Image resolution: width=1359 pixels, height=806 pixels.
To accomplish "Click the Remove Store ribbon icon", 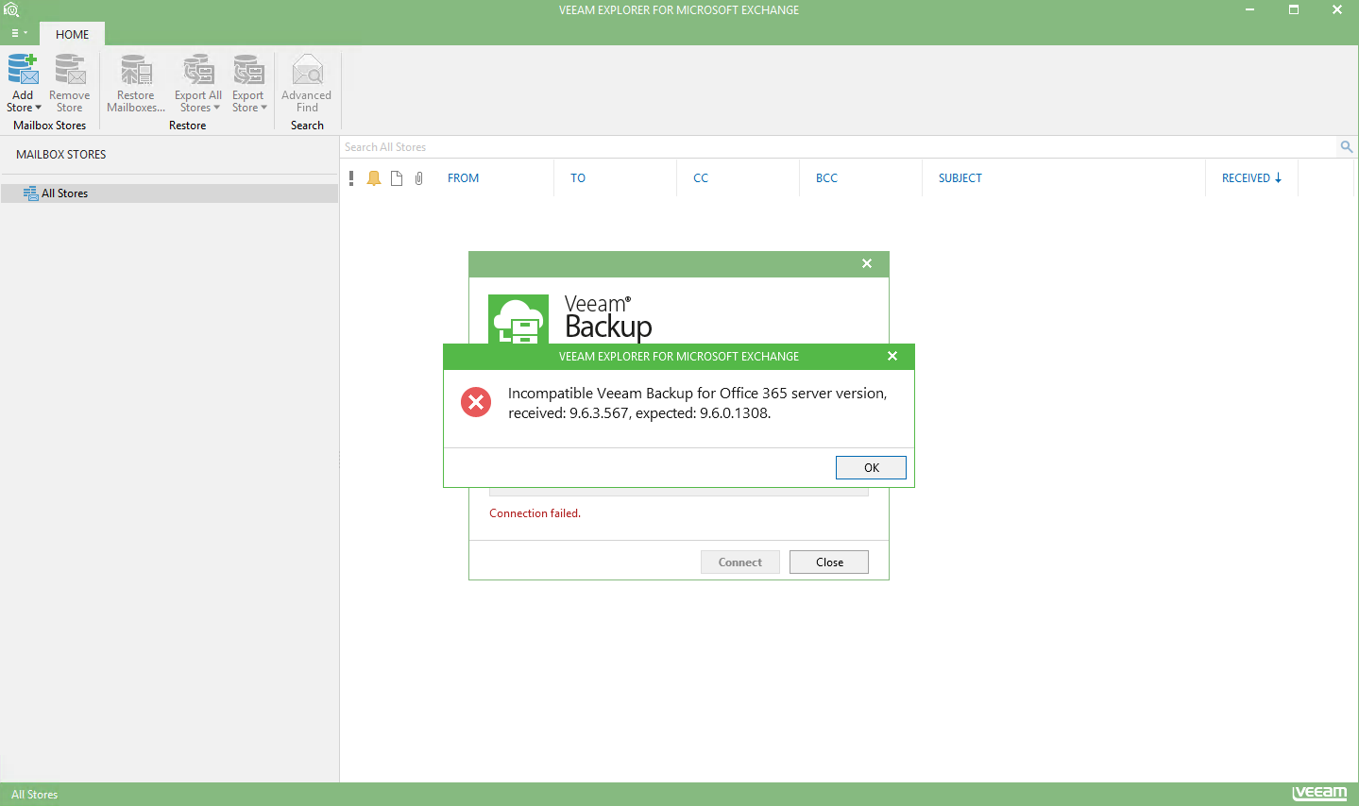I will (x=70, y=70).
